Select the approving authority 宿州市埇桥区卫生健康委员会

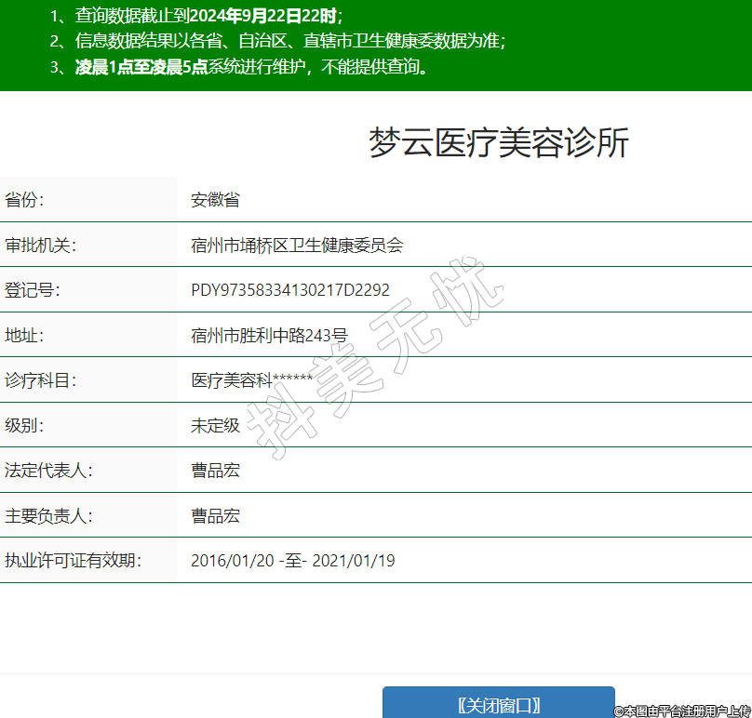[297, 246]
